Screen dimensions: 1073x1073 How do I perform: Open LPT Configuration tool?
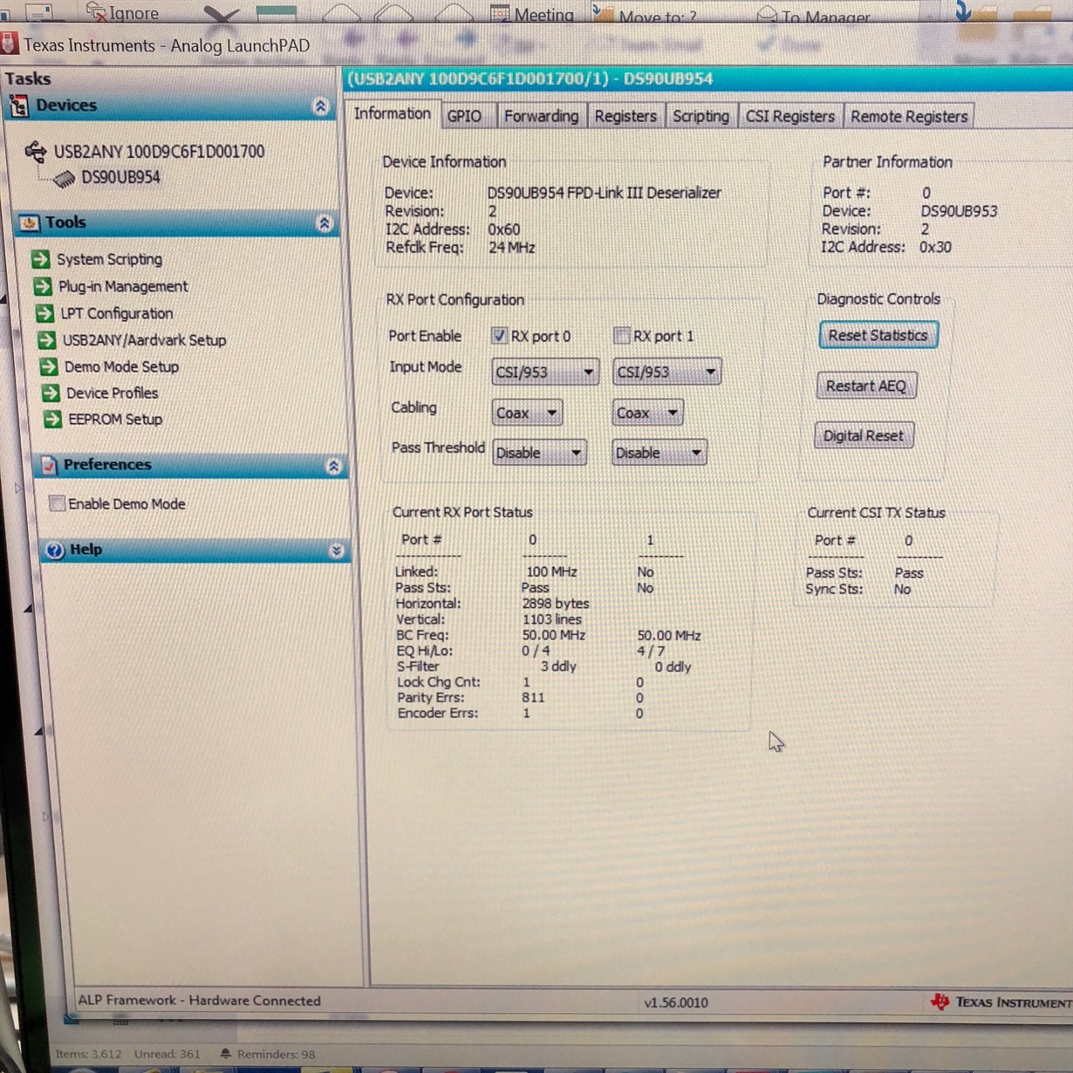click(117, 313)
